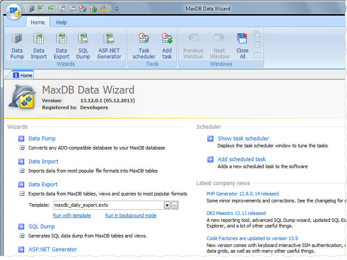This screenshot has width=347, height=260.
Task: Click version text 13.12.0.1 (05.12.2013)
Action: pyautogui.click(x=108, y=101)
